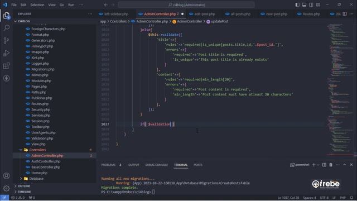Open the Manage settings gear

pos(6,188)
